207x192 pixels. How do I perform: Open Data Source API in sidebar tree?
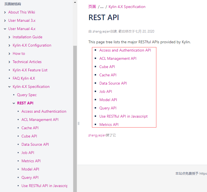pyautogui.click(x=35, y=144)
